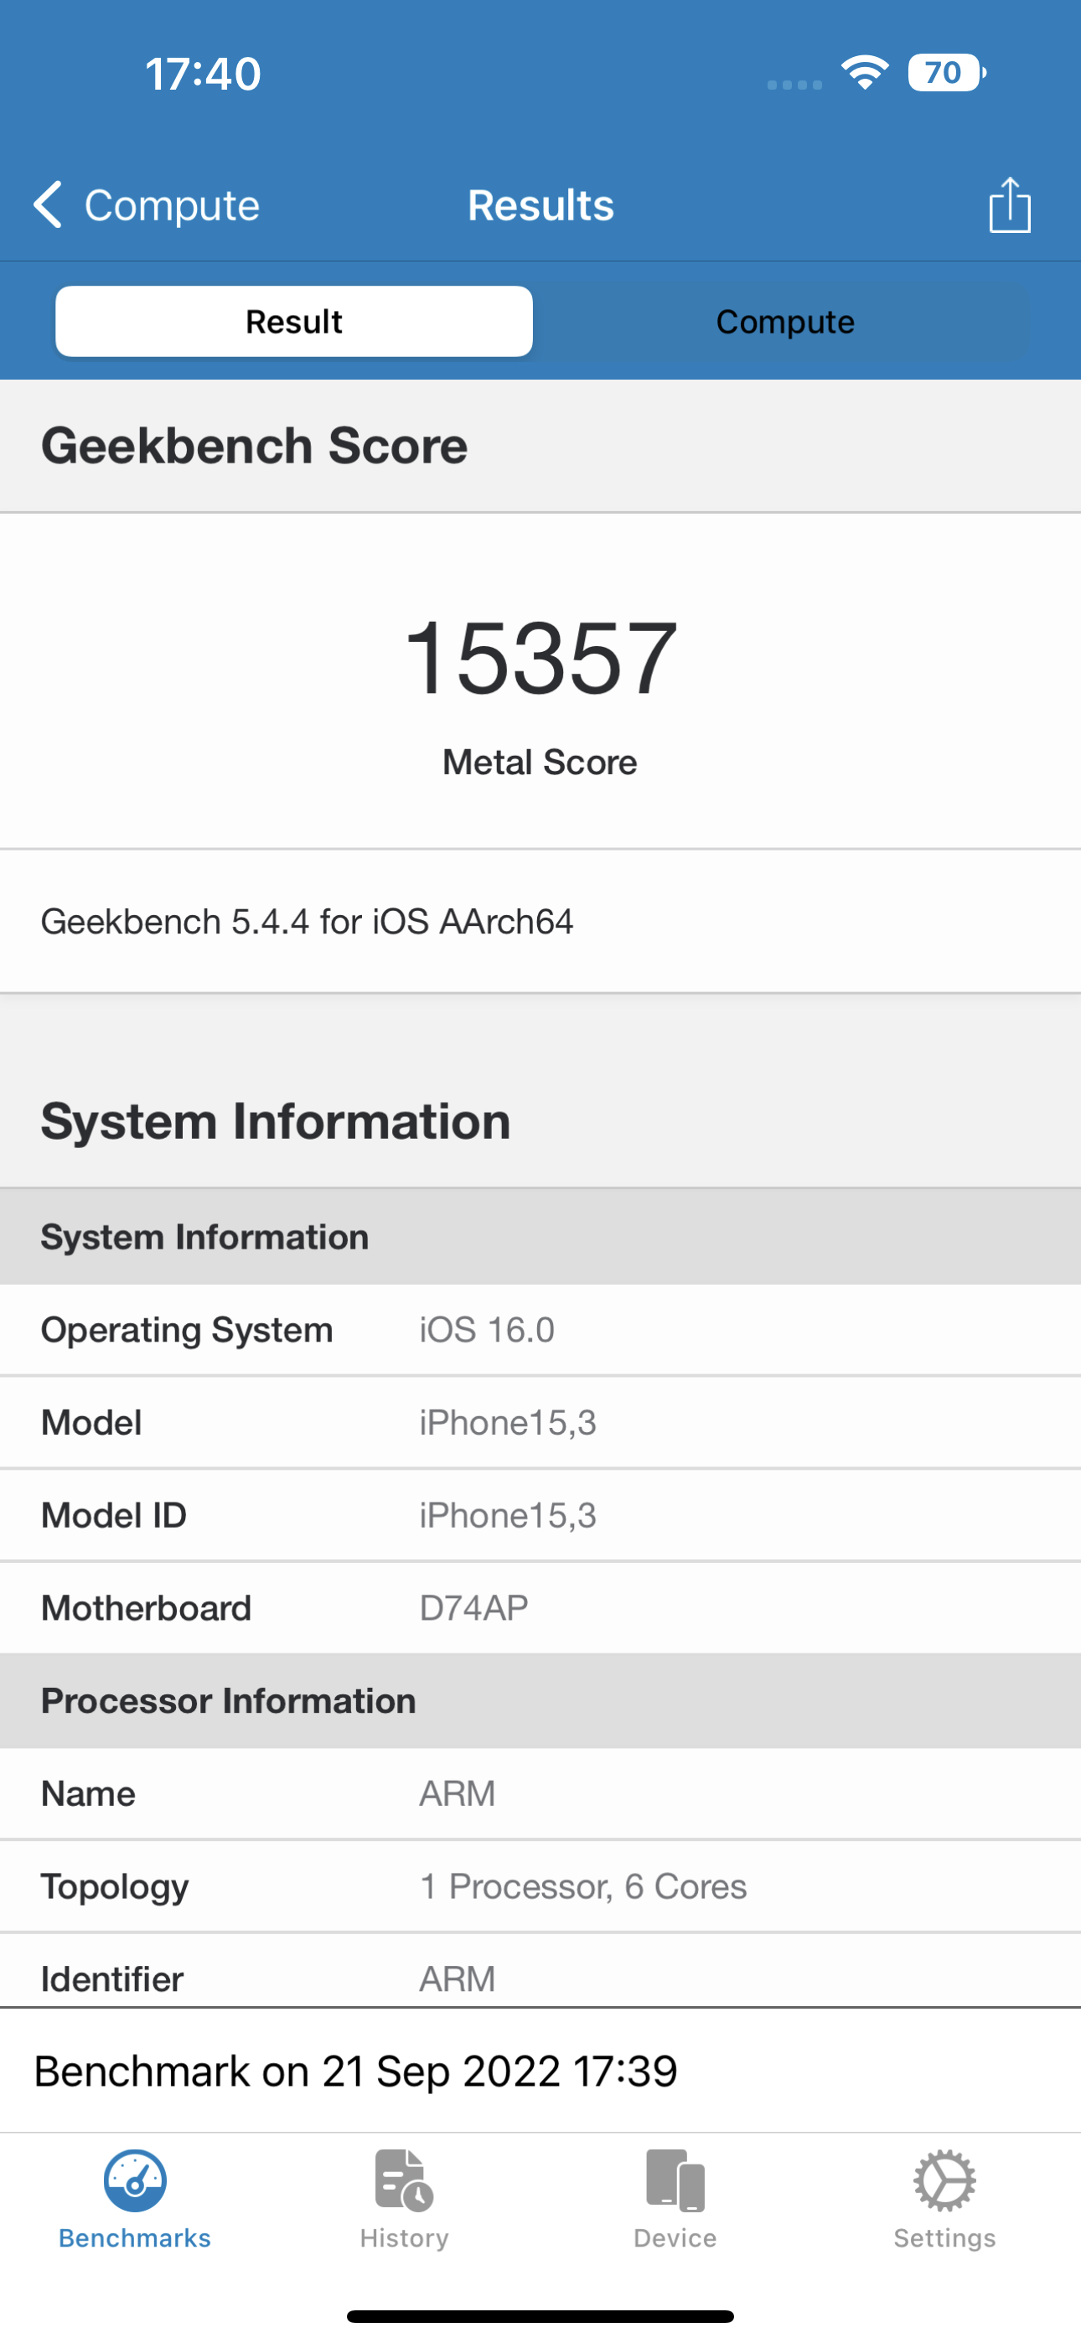Go back to Compute screen
Image resolution: width=1081 pixels, height=2343 pixels.
(171, 204)
